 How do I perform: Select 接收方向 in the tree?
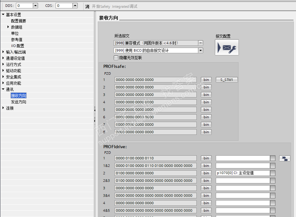pyautogui.click(x=18, y=96)
